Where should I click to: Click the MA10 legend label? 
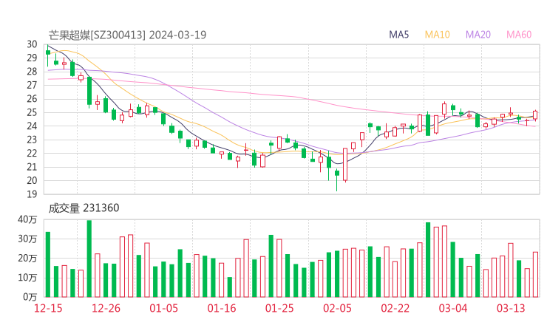(437, 35)
